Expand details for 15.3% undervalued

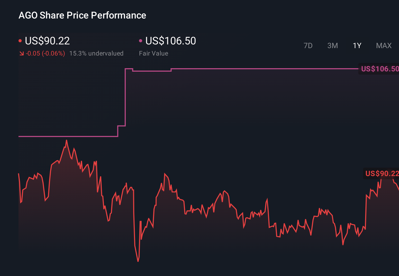click(x=97, y=53)
